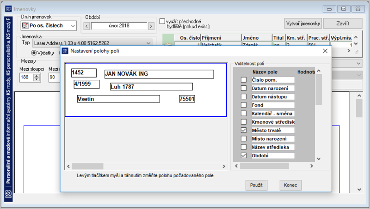Click the Mezi sloupci value field 188
This screenshot has width=370, height=209.
pyautogui.click(x=27, y=77)
